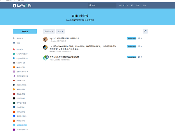Open 全部主题 all discussions in sidebar
Image resolution: width=175 pixels, height=139 pixels.
coord(18,38)
